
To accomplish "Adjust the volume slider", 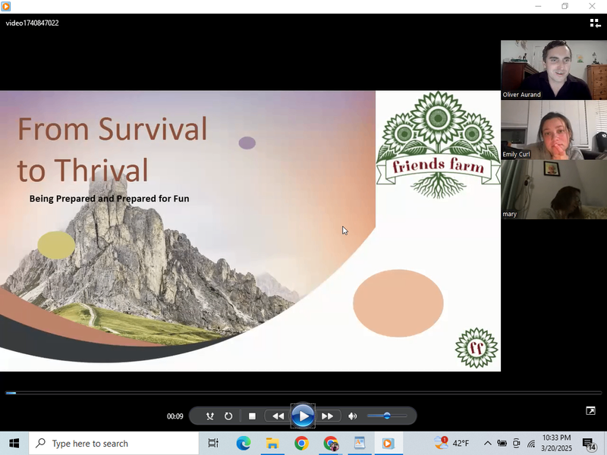I will 387,416.
